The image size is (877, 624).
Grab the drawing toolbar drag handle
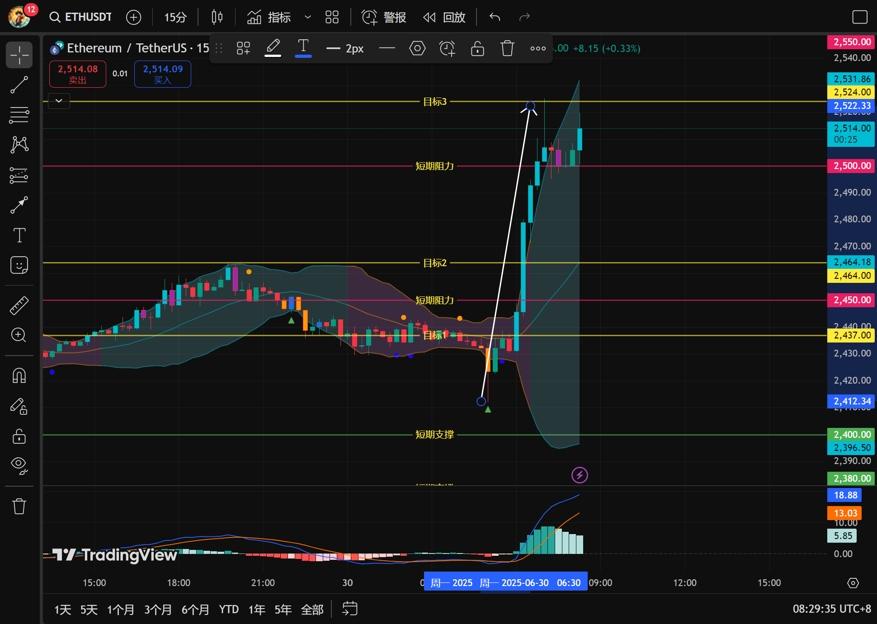[219, 48]
